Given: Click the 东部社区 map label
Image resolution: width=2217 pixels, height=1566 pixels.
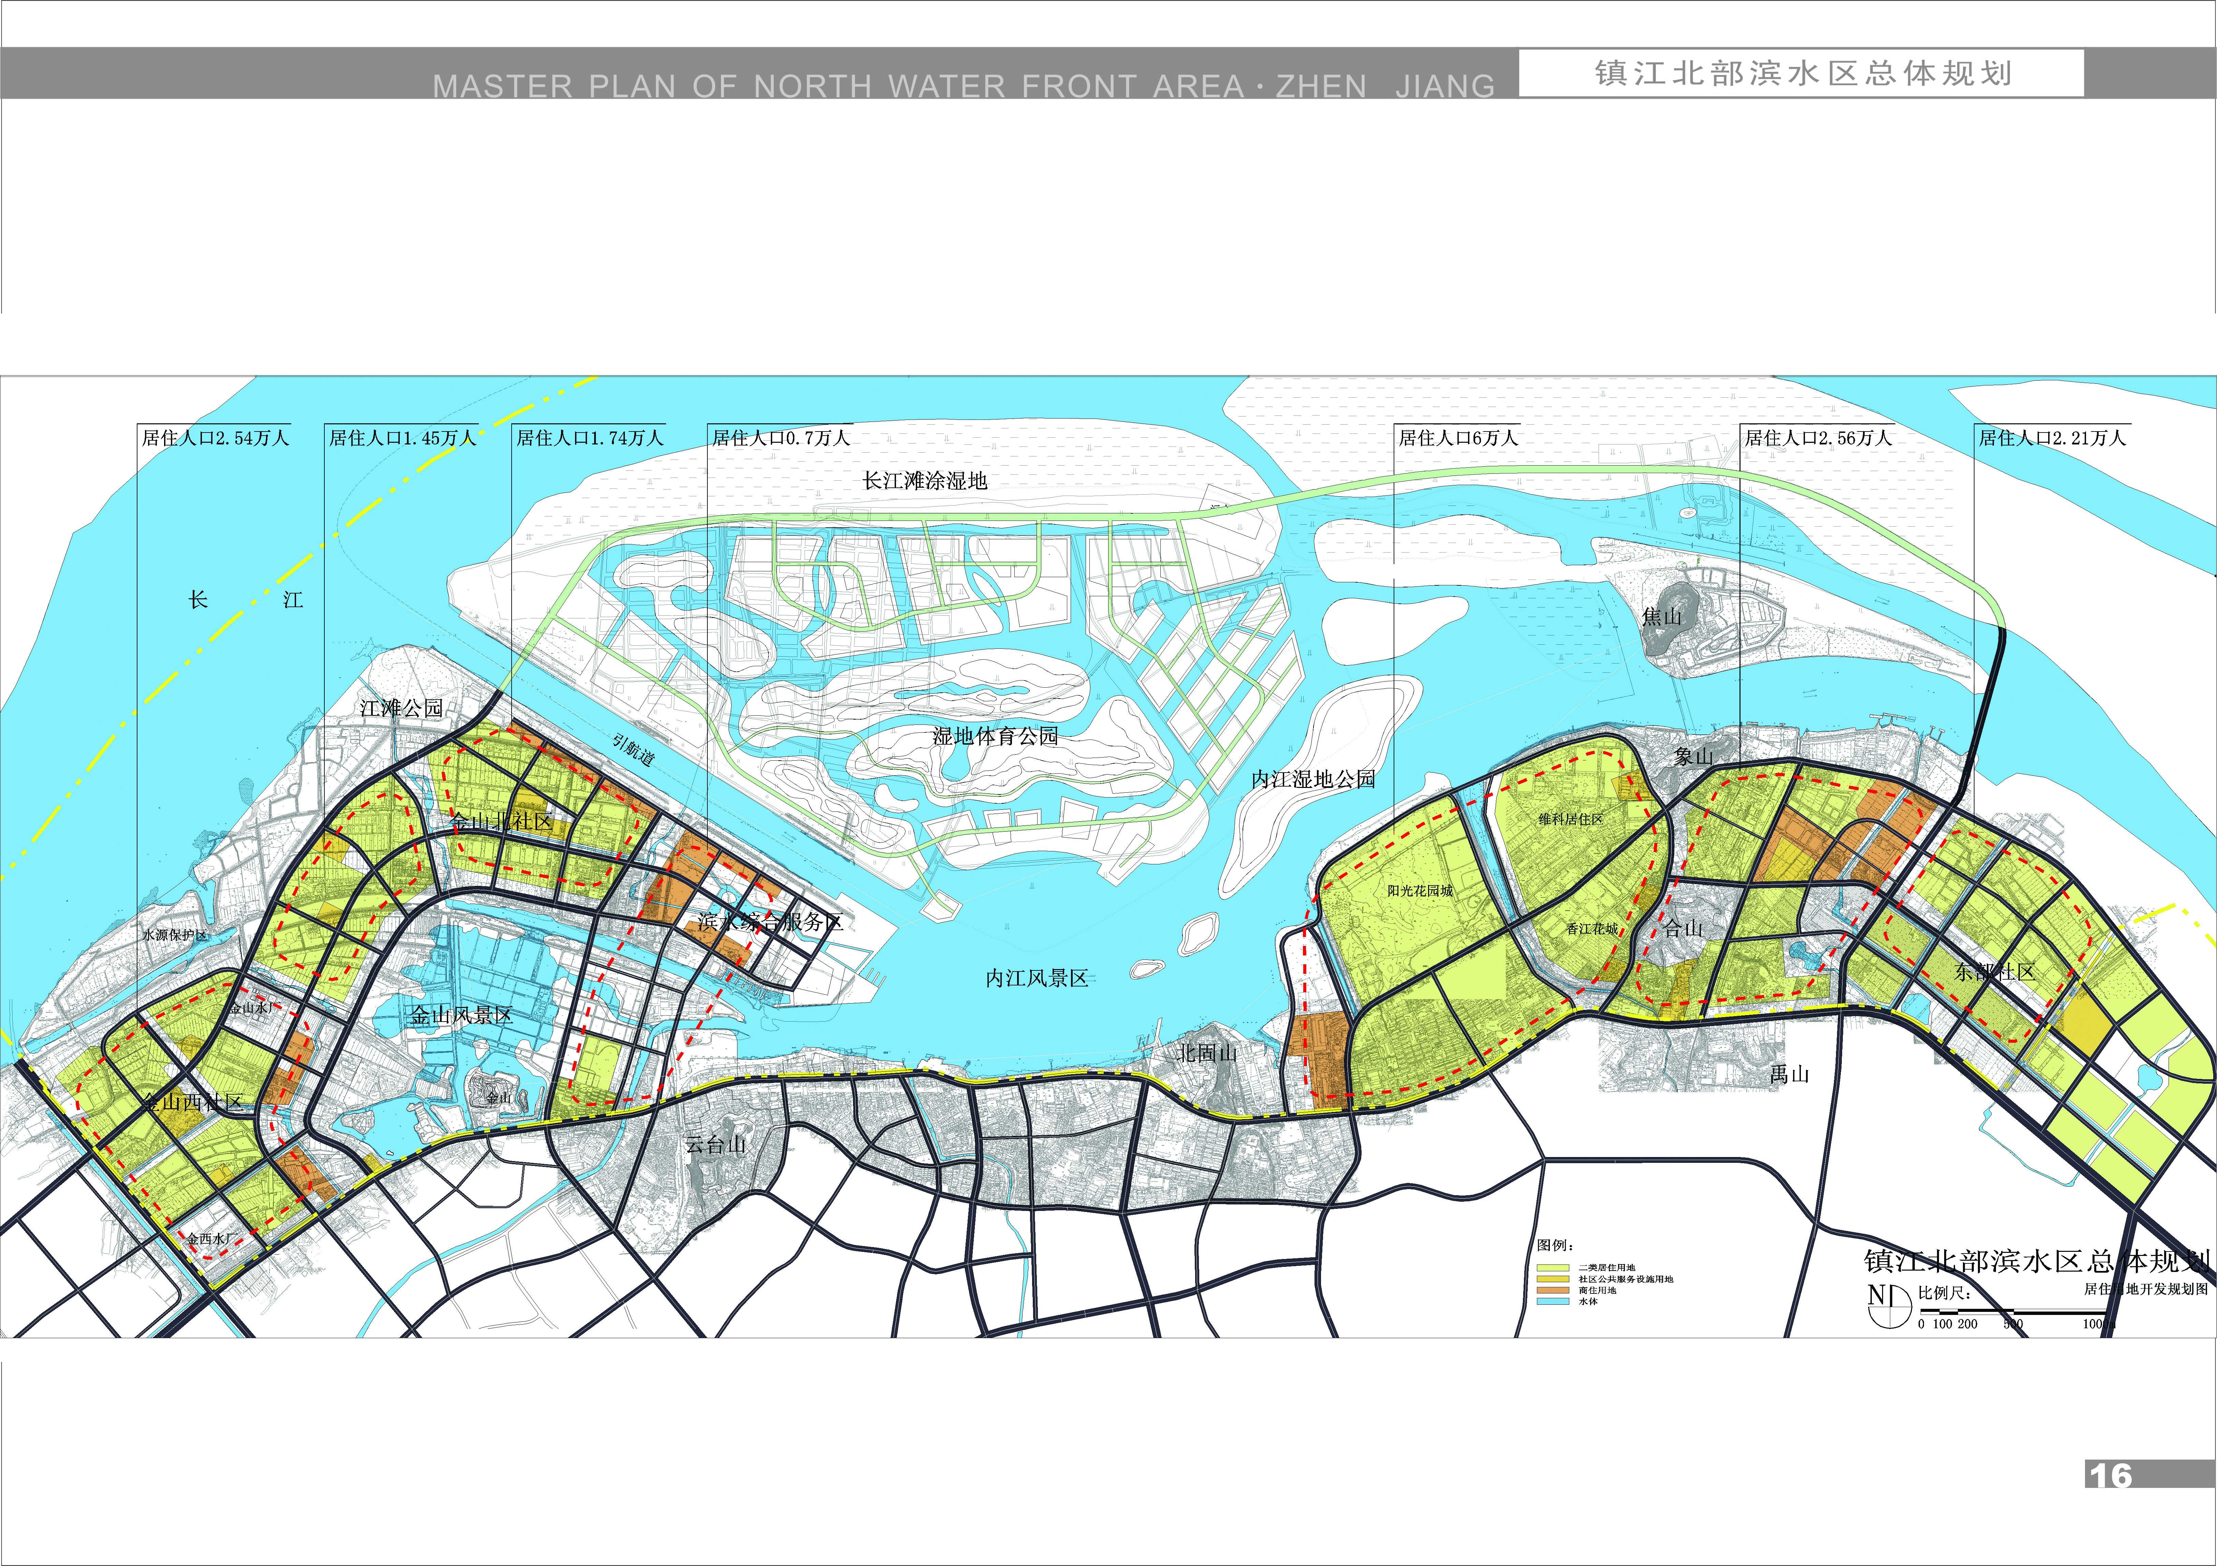Looking at the screenshot, I should click(x=1995, y=972).
